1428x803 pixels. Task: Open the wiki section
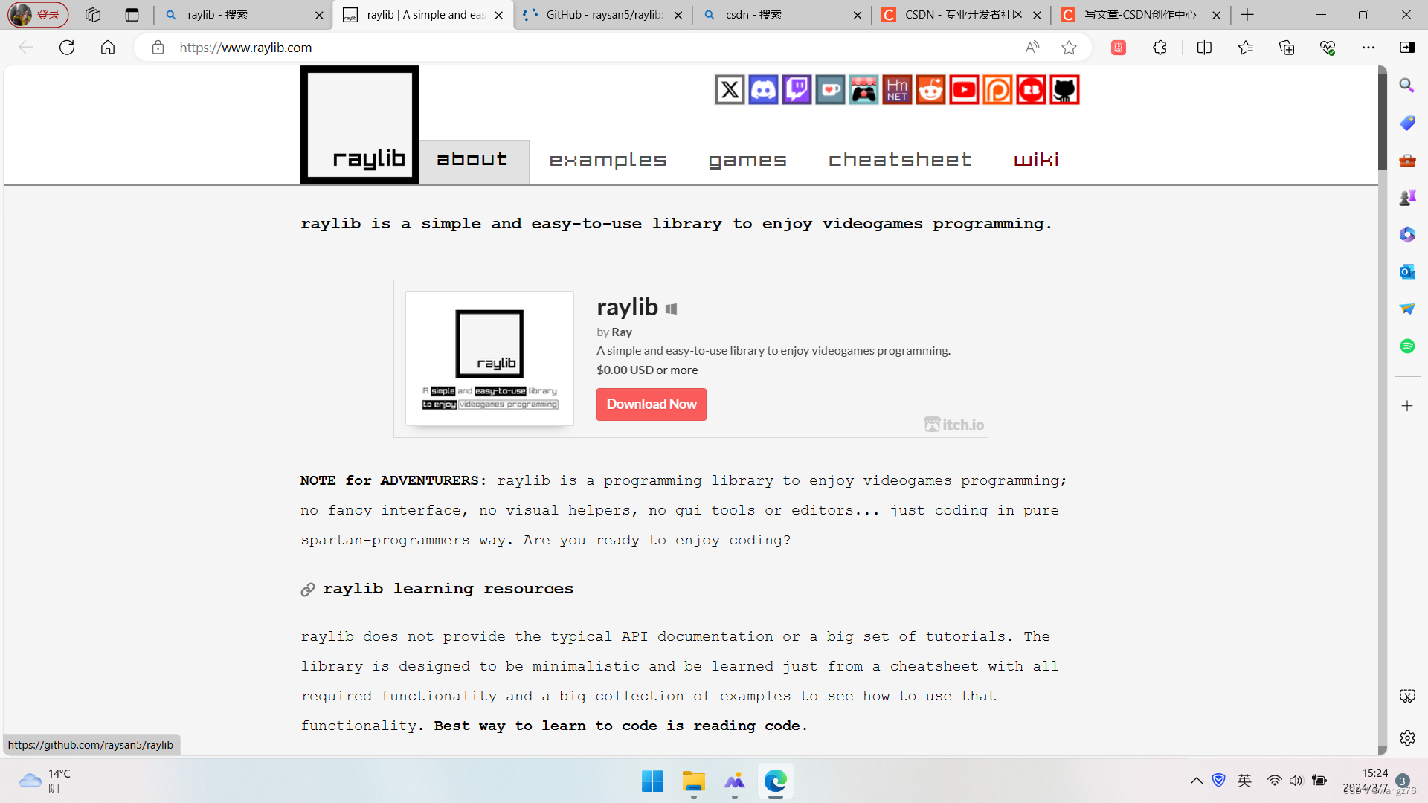1036,159
